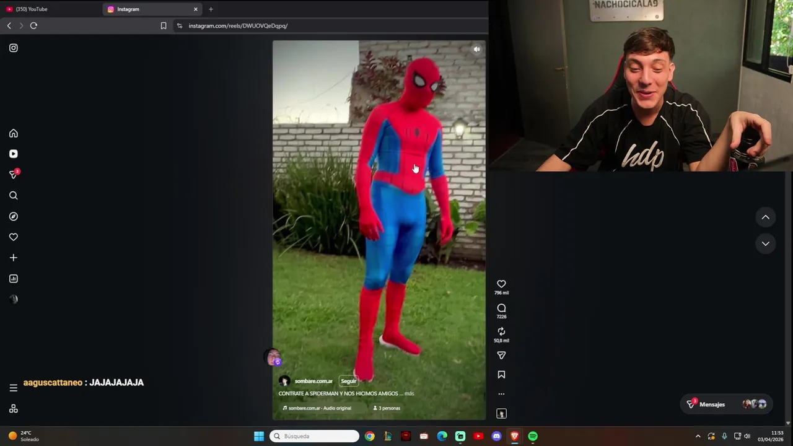Open the Instagram logo home link

point(14,48)
